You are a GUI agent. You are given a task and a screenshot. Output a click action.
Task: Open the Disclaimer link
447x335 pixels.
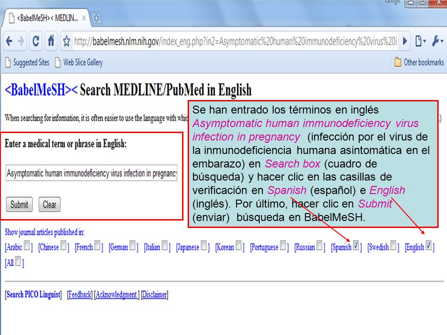[x=155, y=294]
